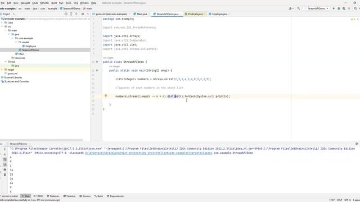Open the Terminal tool window
The height and width of the screenshot is (202, 360).
coord(69,196)
